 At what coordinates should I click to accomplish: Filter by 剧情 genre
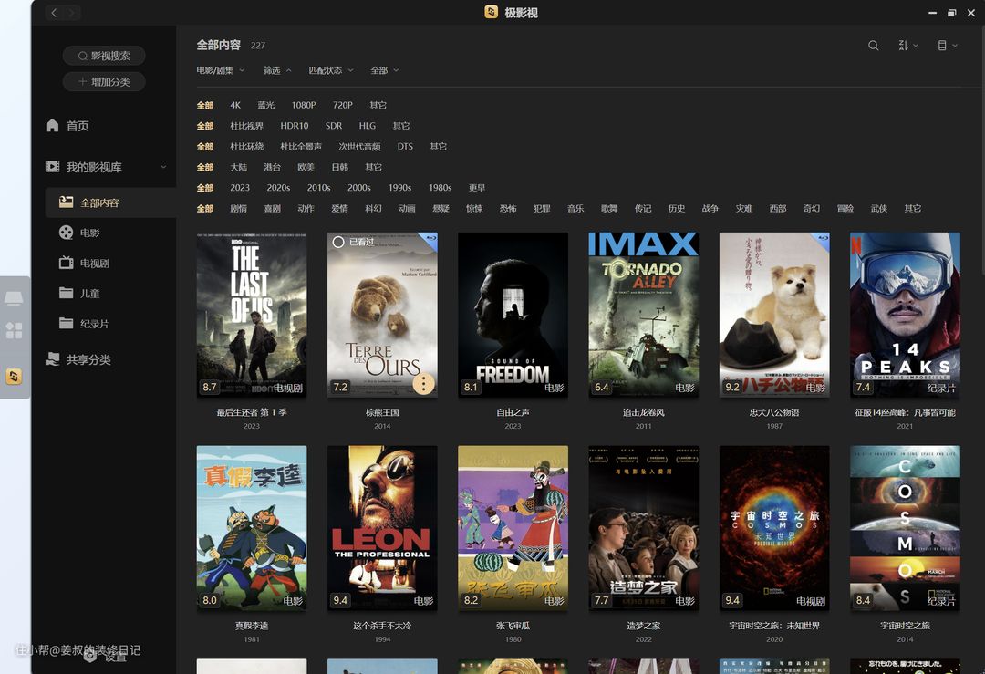[x=238, y=209]
